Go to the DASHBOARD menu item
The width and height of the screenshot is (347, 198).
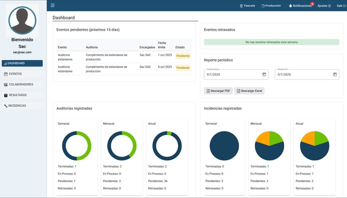tap(22, 63)
